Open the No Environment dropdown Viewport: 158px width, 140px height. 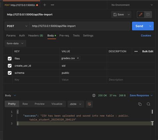tap(132, 5)
